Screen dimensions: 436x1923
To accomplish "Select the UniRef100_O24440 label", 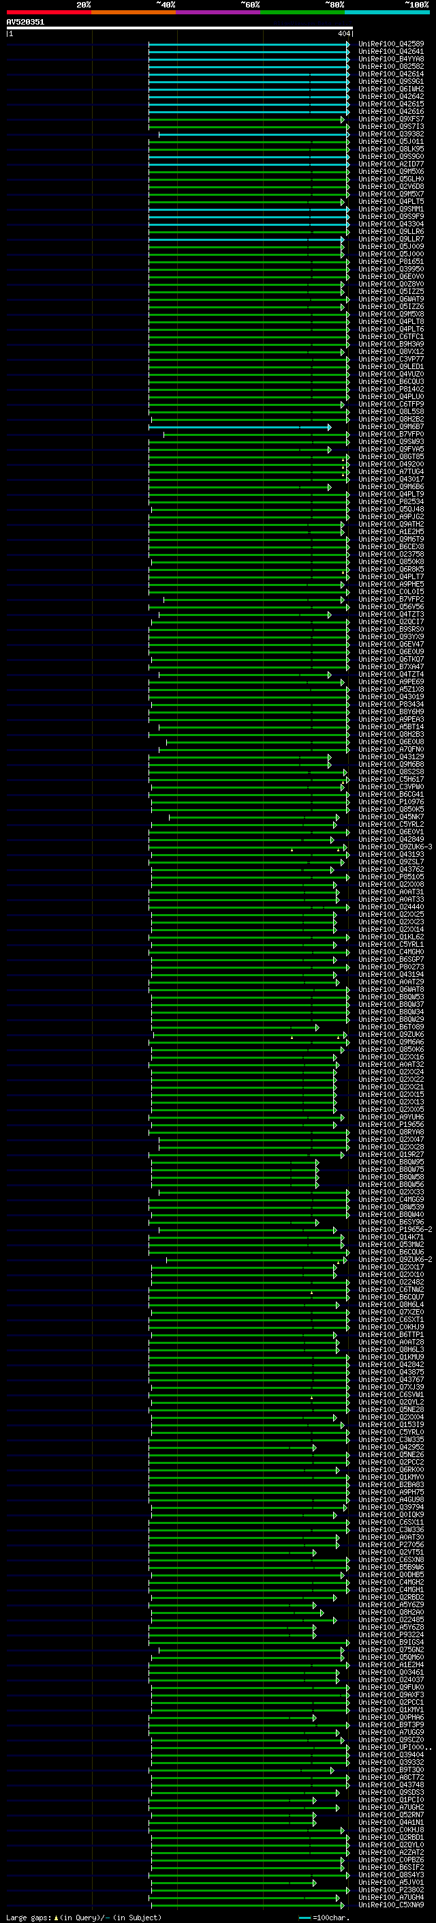I will coord(391,907).
